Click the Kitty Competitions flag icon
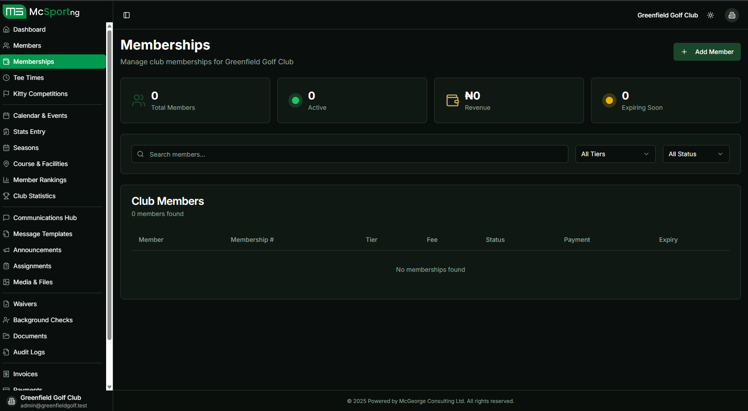The image size is (748, 411). click(x=6, y=94)
